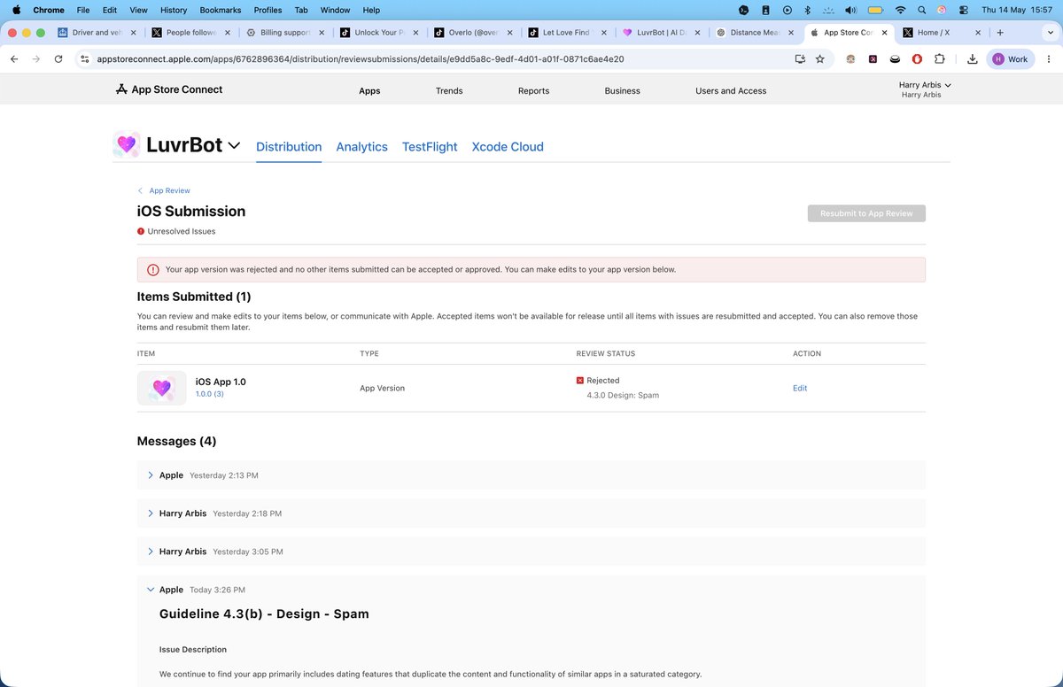Click the Bluetooth menu bar icon
Screen dimensions: 1063x687
807,10
